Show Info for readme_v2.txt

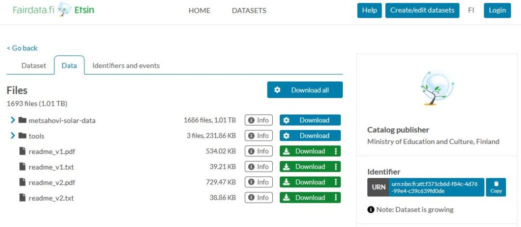pyautogui.click(x=258, y=198)
